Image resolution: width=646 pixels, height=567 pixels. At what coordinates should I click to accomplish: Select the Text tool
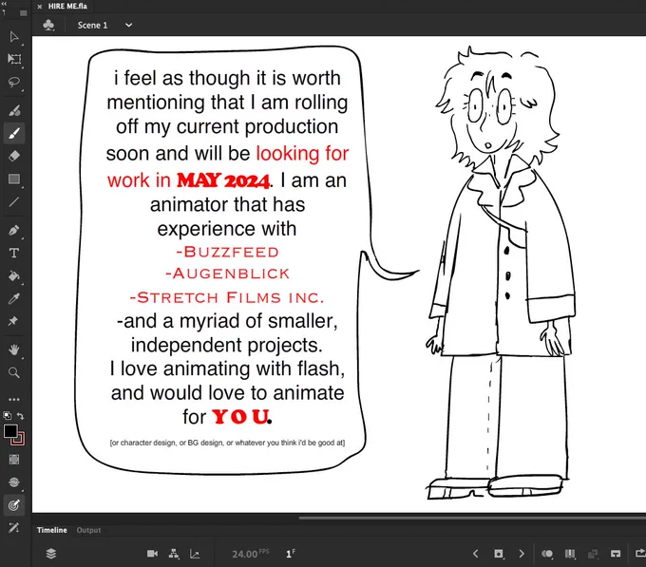tap(14, 253)
